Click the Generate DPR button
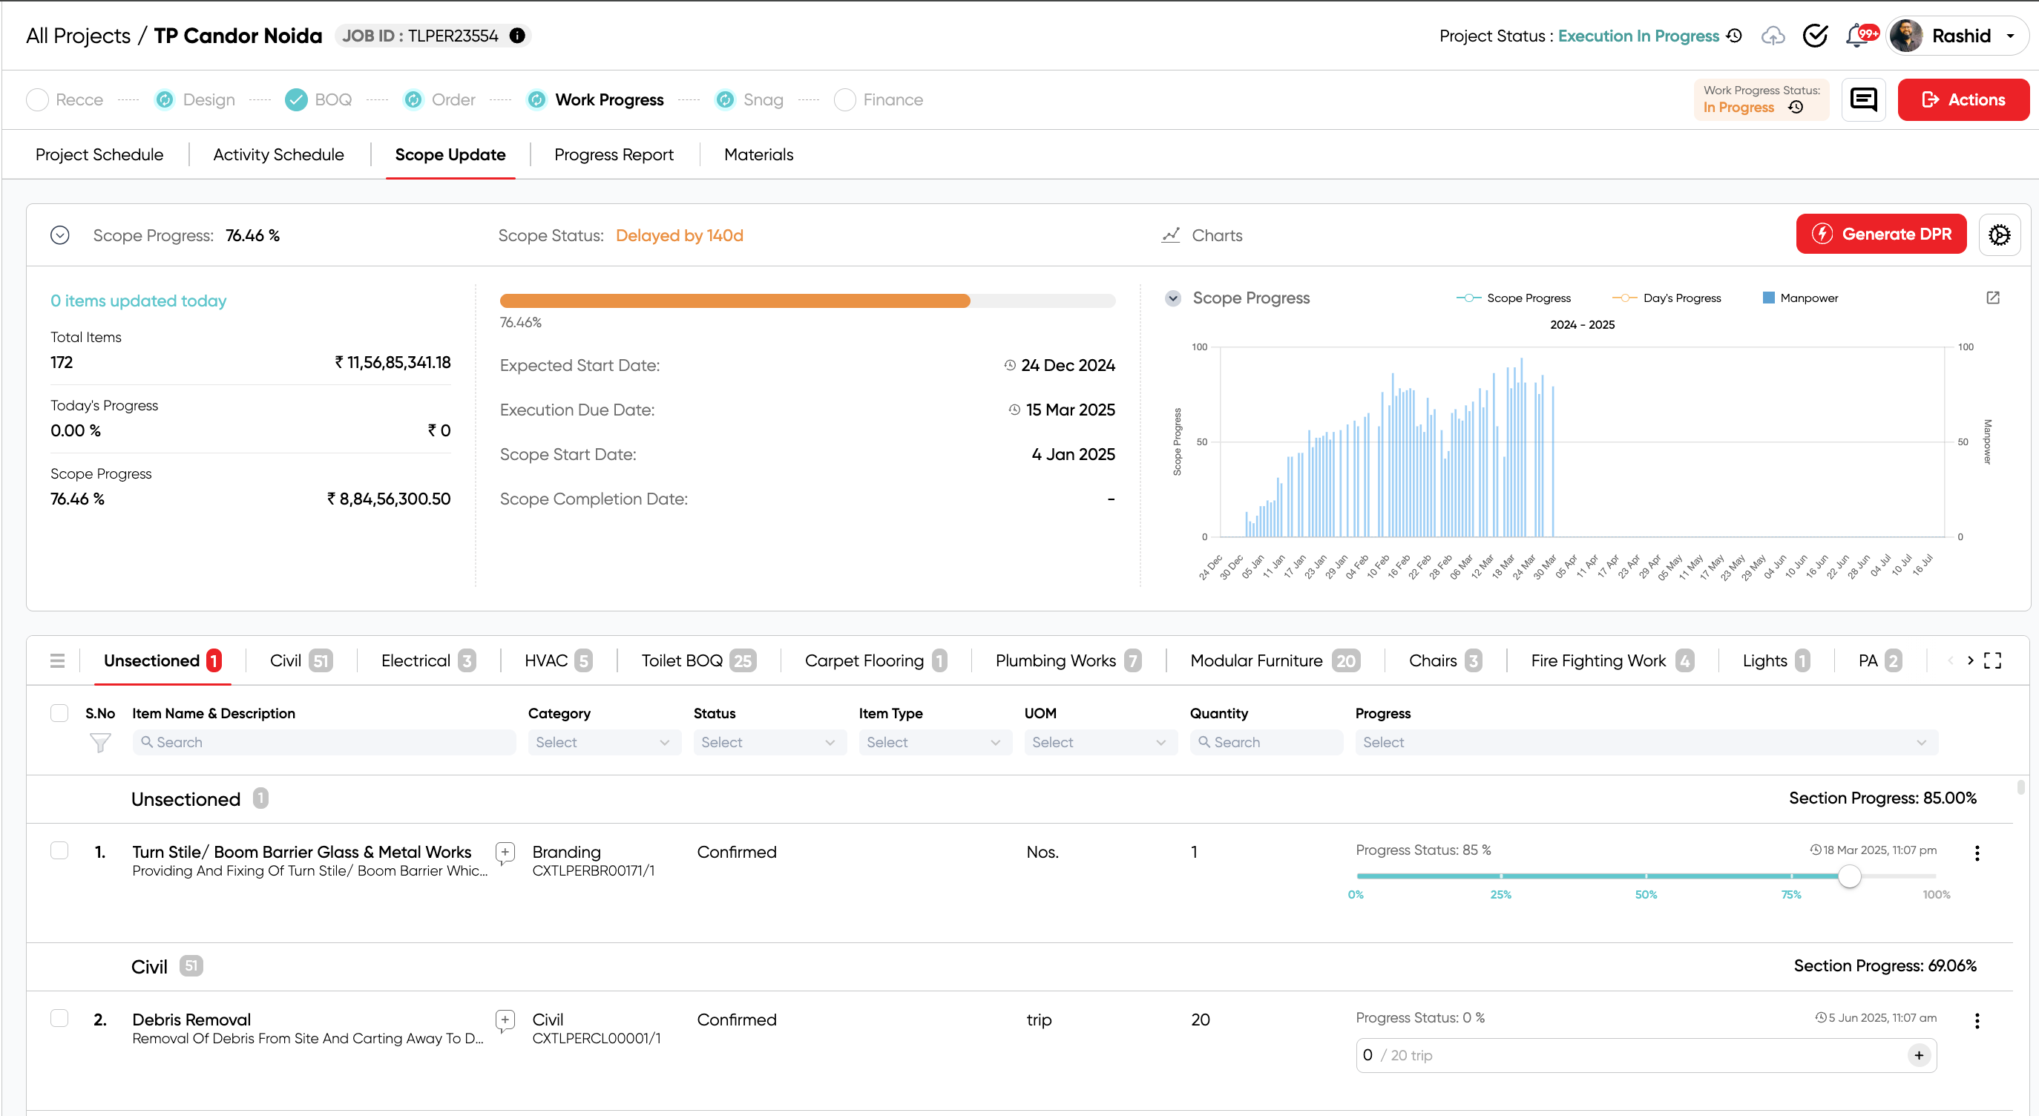Viewport: 2039px width, 1116px height. point(1881,234)
